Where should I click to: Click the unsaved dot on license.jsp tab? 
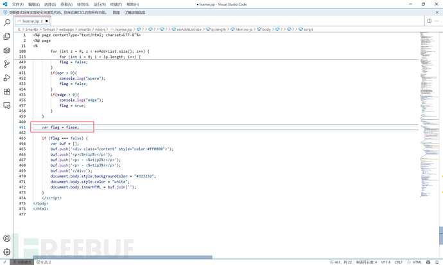click(x=47, y=21)
